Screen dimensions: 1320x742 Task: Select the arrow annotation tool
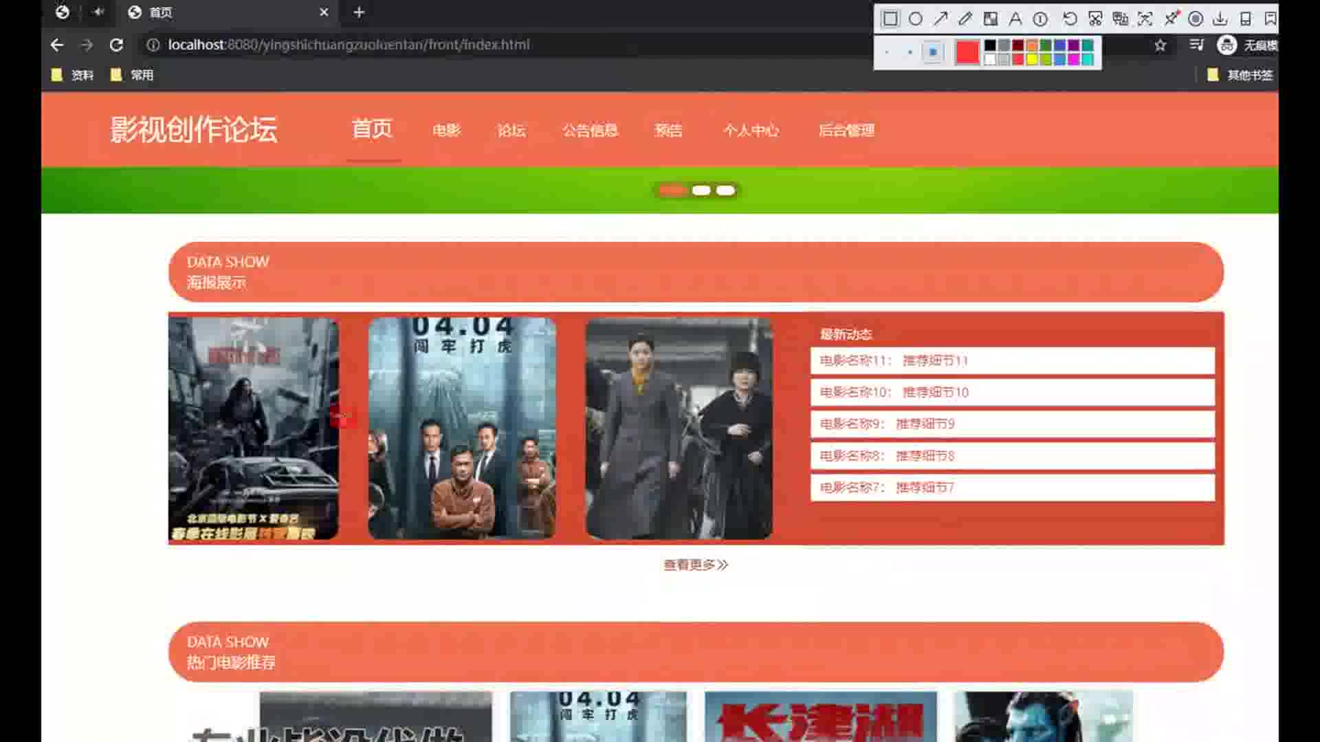tap(940, 19)
